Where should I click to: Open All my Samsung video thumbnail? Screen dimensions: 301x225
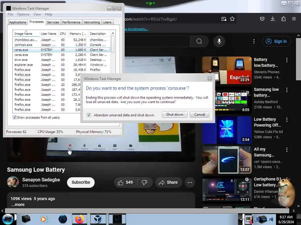coord(227,160)
